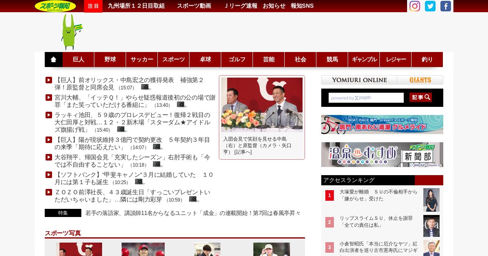
Task: Open ranking item 大塚愛が離婚
Action: coord(378,195)
